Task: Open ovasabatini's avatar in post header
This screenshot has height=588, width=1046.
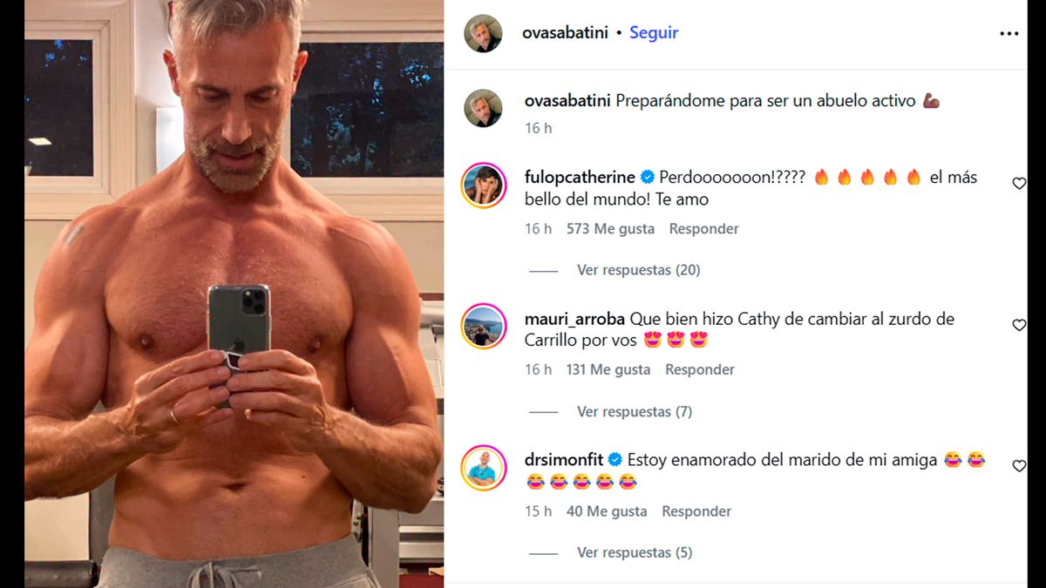Action: pos(483,33)
